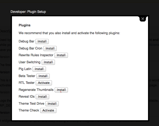Click the bold 'Plugins' heading
This screenshot has width=159, height=126.
coord(24,25)
